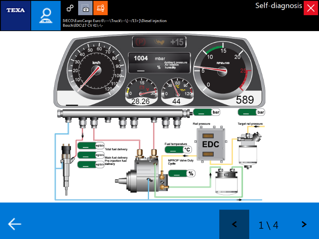
Task: Go to previous dashboard page
Action: 234,224
